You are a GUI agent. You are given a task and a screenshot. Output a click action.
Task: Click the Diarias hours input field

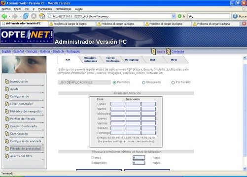pyautogui.click(x=139, y=158)
